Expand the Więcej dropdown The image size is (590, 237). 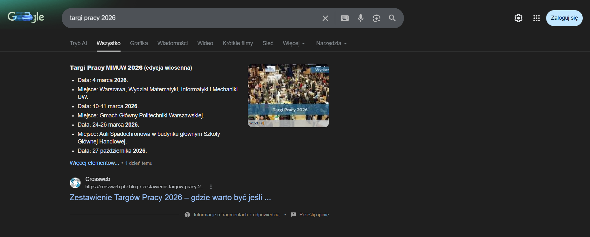[294, 43]
